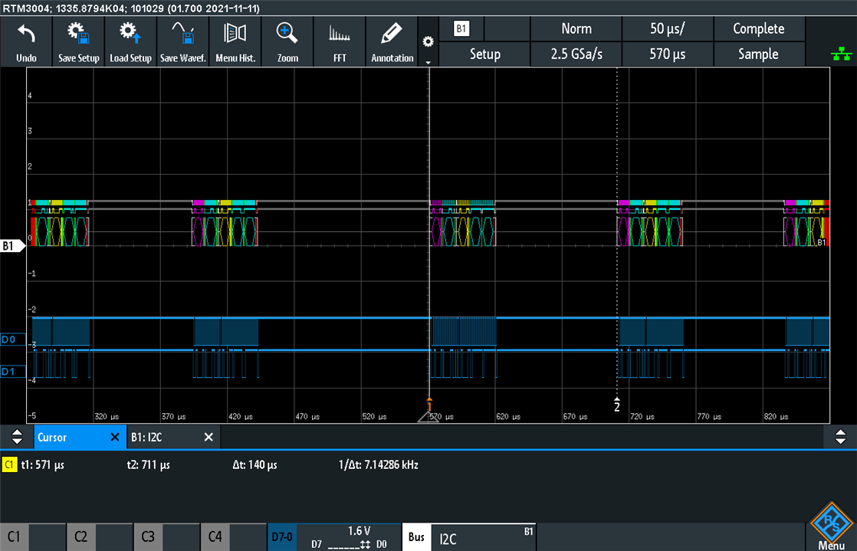
Task: Click the 720 µs time axis label
Action: (x=642, y=417)
